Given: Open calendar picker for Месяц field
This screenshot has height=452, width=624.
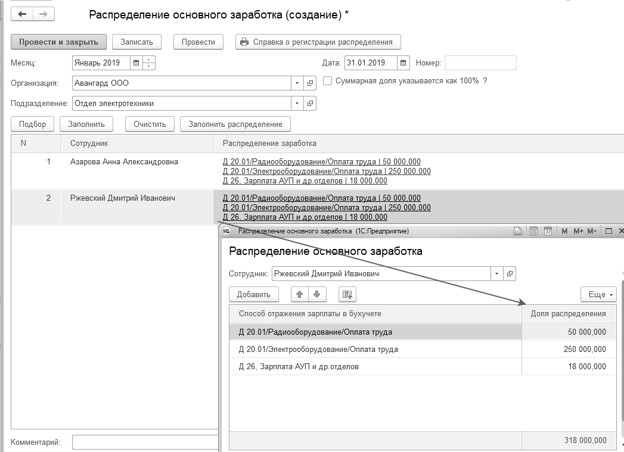Looking at the screenshot, I should tap(136, 63).
